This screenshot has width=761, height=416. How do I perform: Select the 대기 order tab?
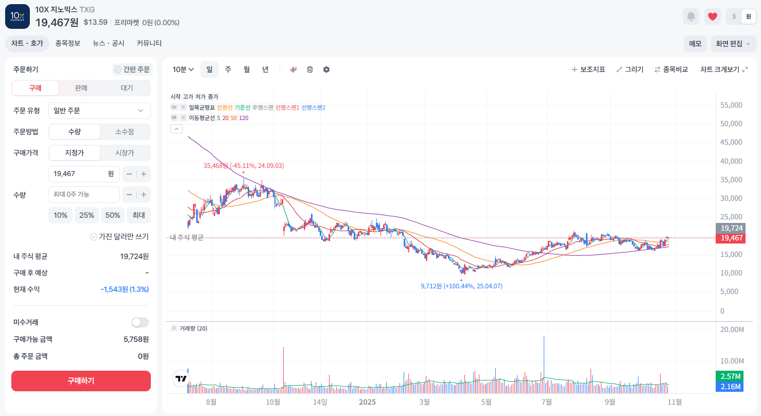(127, 88)
